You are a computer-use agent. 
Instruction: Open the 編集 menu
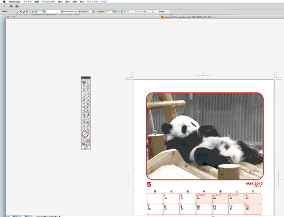37,2
